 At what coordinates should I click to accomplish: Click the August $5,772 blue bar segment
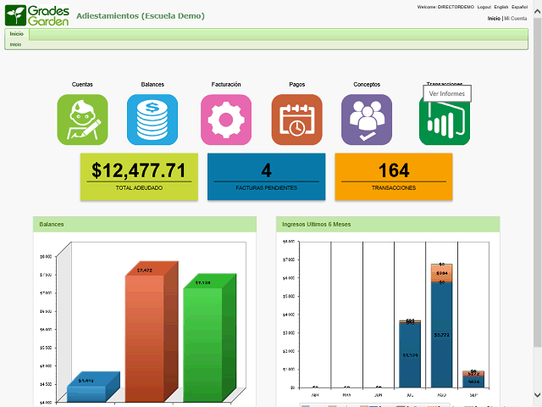click(442, 335)
